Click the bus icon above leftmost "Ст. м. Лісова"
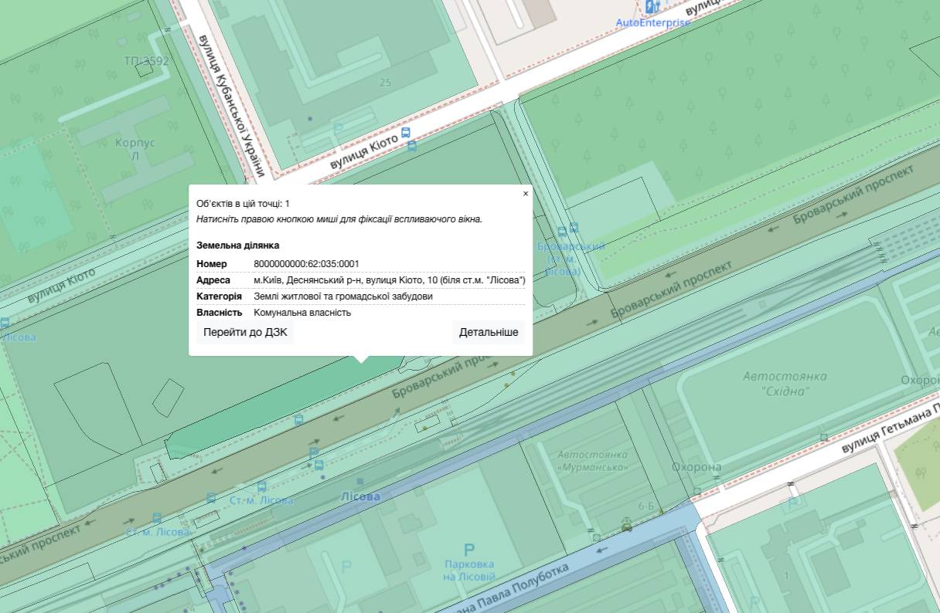 158,518
